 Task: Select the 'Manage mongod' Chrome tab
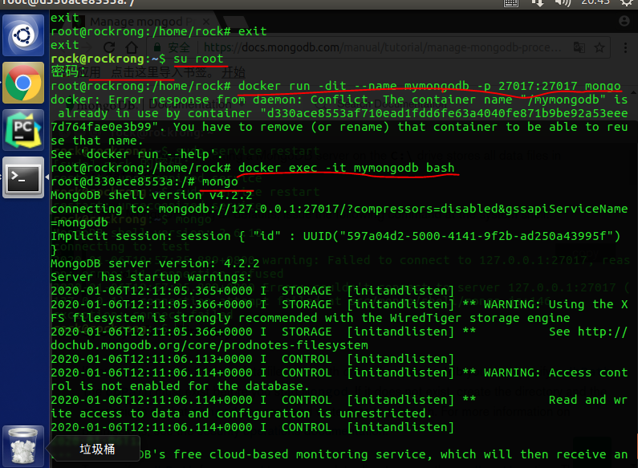(140, 21)
